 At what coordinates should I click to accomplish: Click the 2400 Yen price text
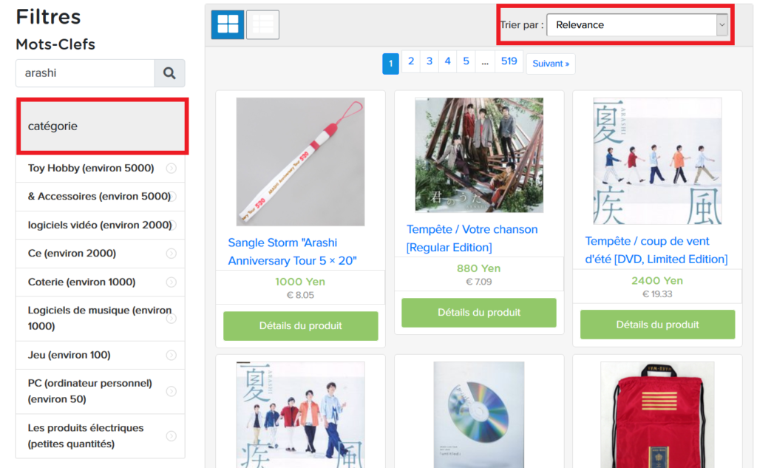click(x=657, y=281)
